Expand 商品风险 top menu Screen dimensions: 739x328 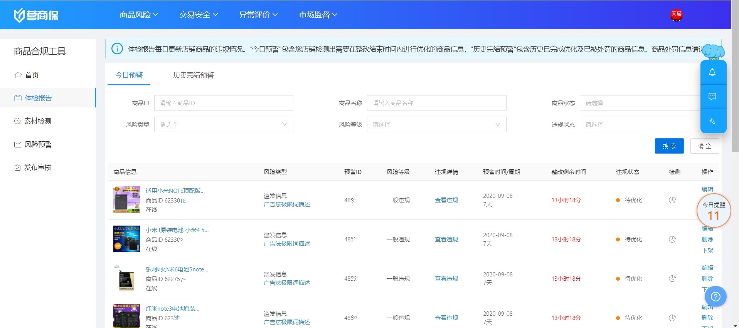tap(139, 15)
